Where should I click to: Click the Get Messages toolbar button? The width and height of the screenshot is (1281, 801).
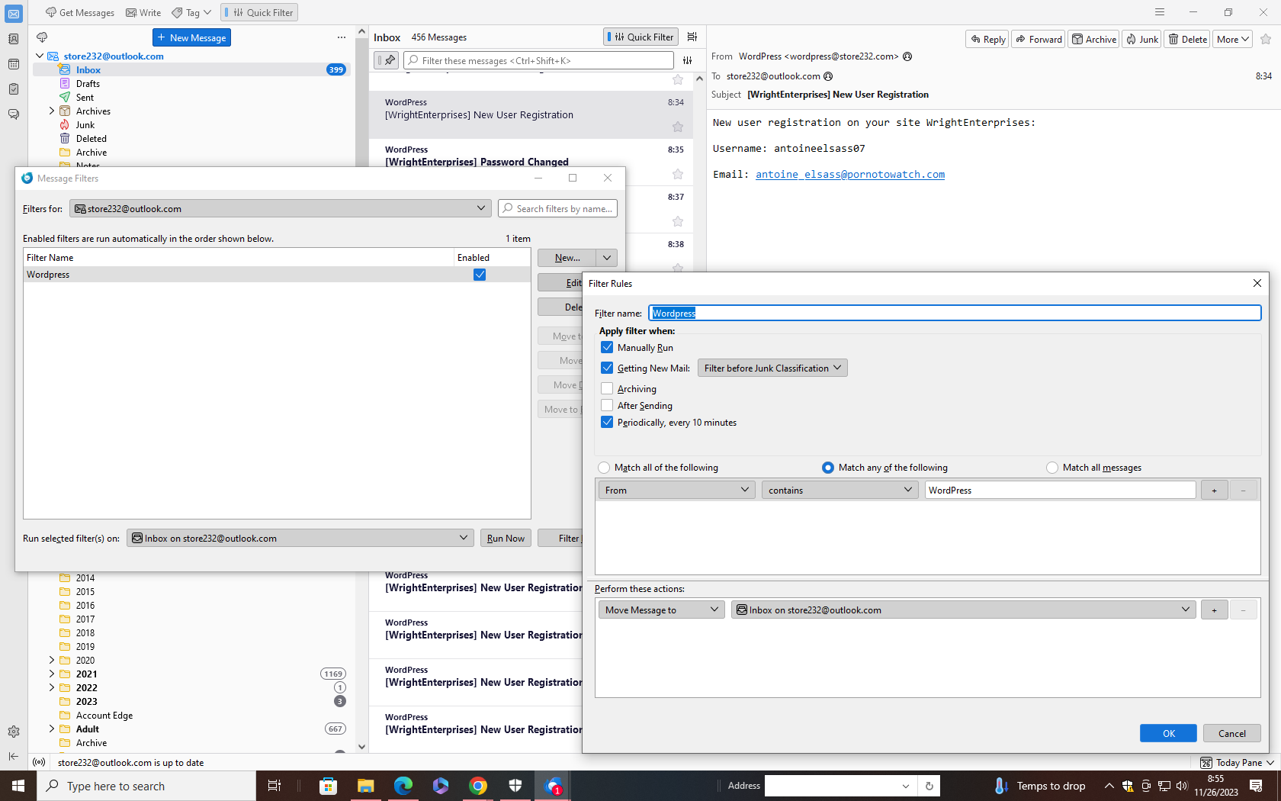click(80, 12)
